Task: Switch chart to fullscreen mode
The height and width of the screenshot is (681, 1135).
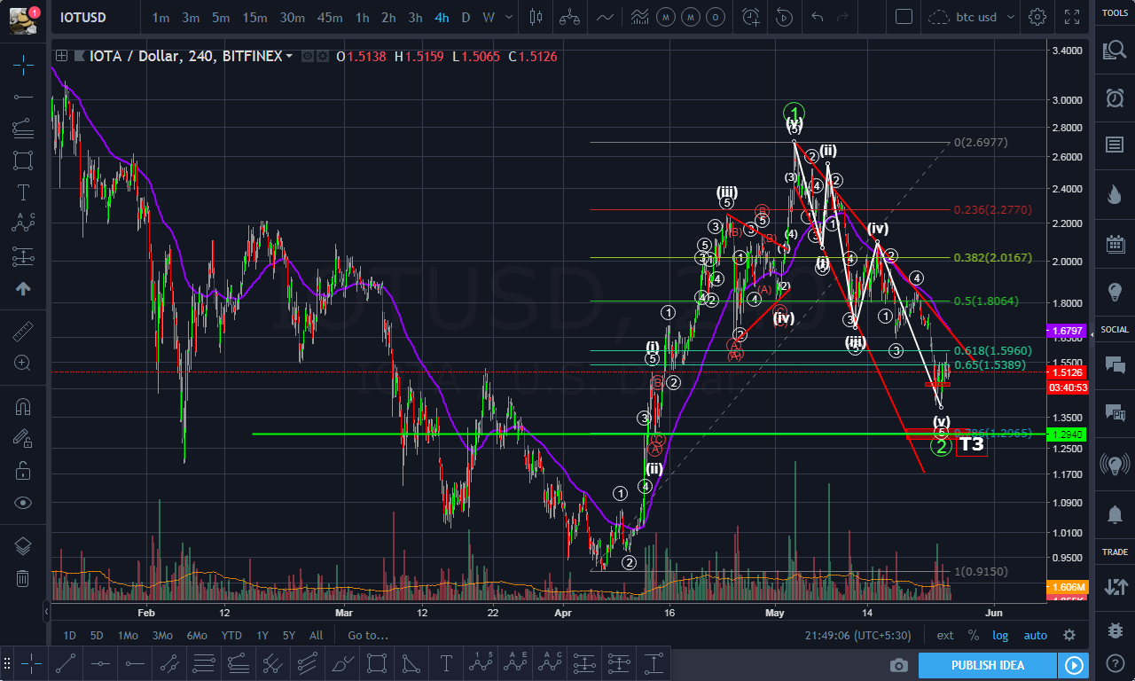Action: point(1071,17)
